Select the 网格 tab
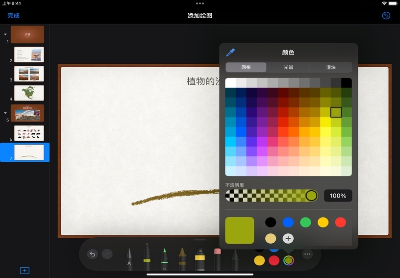The width and height of the screenshot is (400, 278). (x=246, y=67)
